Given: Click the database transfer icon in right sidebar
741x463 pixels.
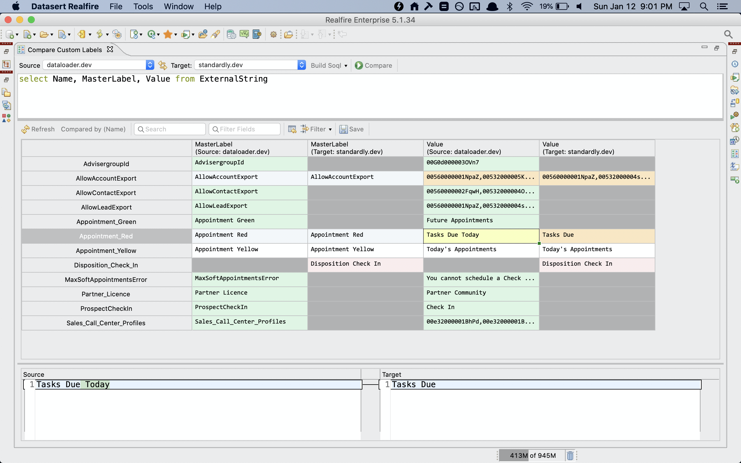Looking at the screenshot, I should 735,102.
